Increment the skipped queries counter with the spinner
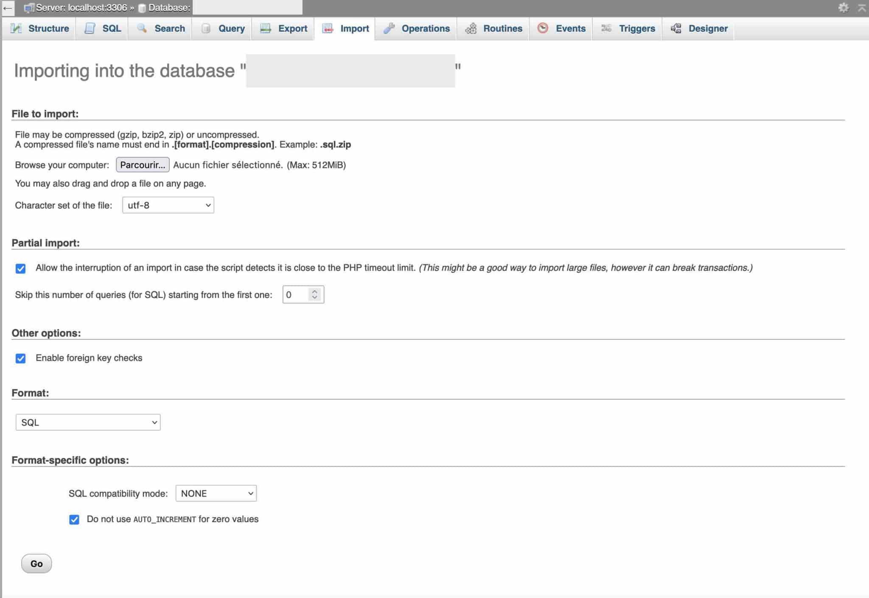 (314, 291)
